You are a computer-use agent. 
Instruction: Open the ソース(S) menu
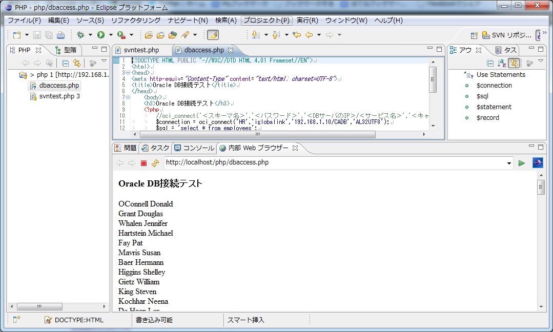[90, 20]
